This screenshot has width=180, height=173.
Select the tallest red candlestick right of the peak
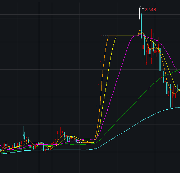click(x=151, y=46)
